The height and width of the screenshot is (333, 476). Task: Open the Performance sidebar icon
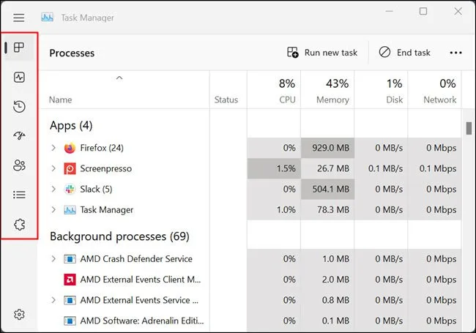(x=19, y=77)
